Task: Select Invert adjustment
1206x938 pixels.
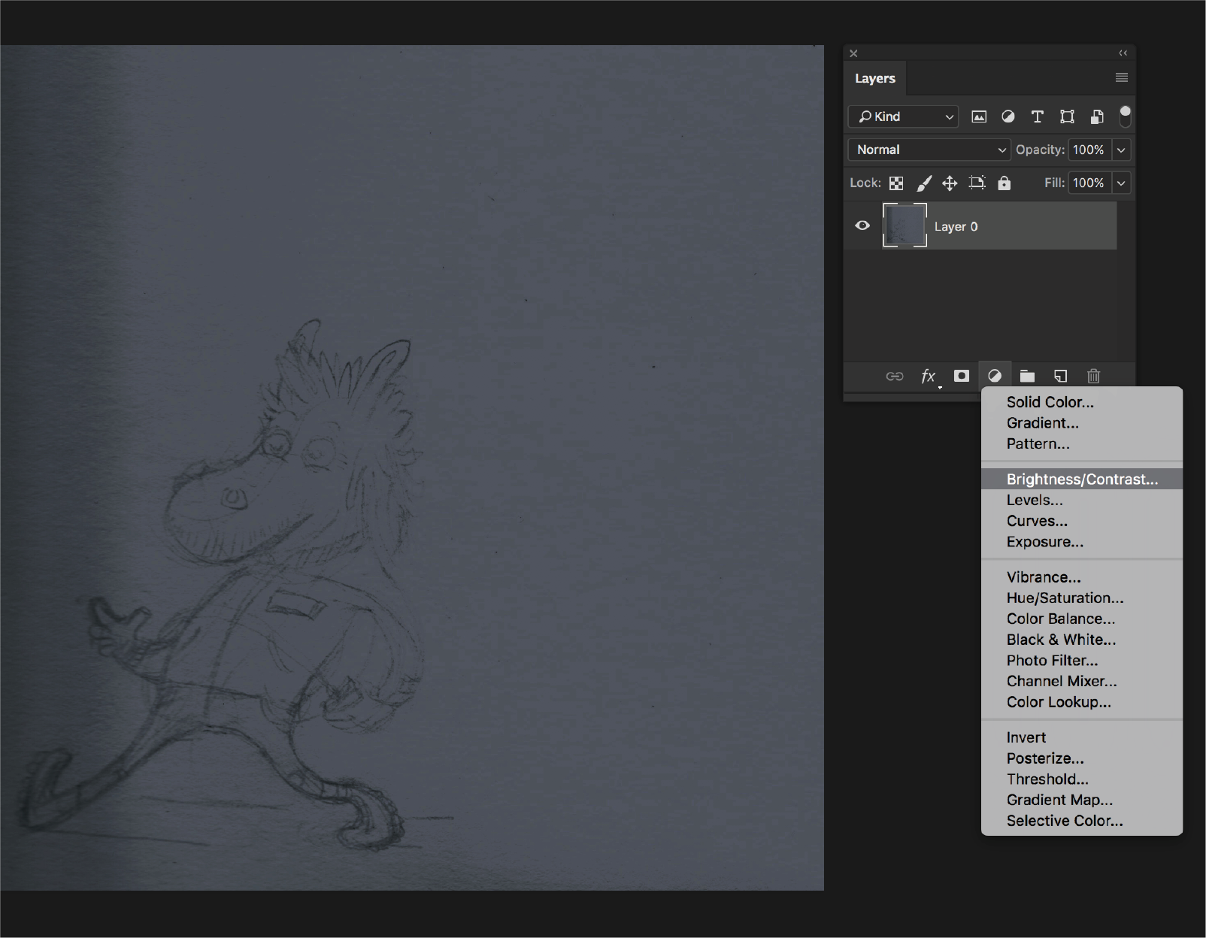Action: point(1082,737)
